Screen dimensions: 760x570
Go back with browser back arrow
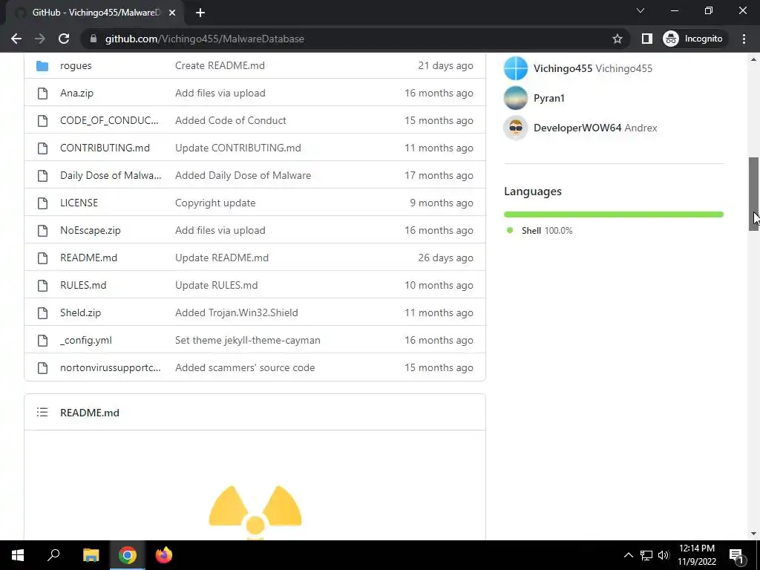point(16,39)
